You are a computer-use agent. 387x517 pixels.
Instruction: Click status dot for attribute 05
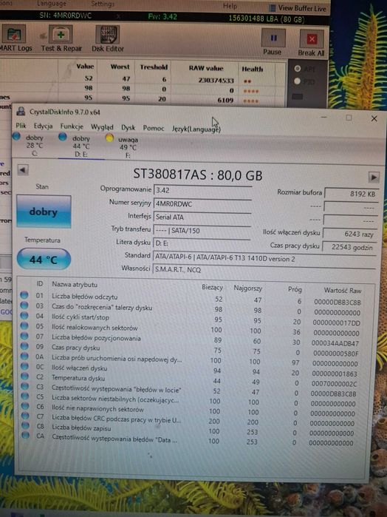click(x=24, y=325)
